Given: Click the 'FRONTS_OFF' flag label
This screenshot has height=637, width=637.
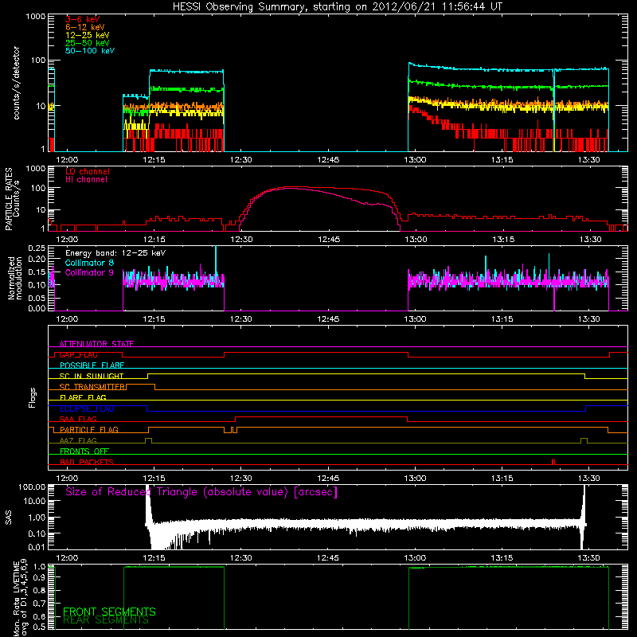Looking at the screenshot, I should tap(84, 451).
